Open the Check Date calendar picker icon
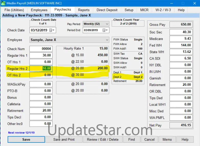The image size is (200, 146). (x=51, y=30)
